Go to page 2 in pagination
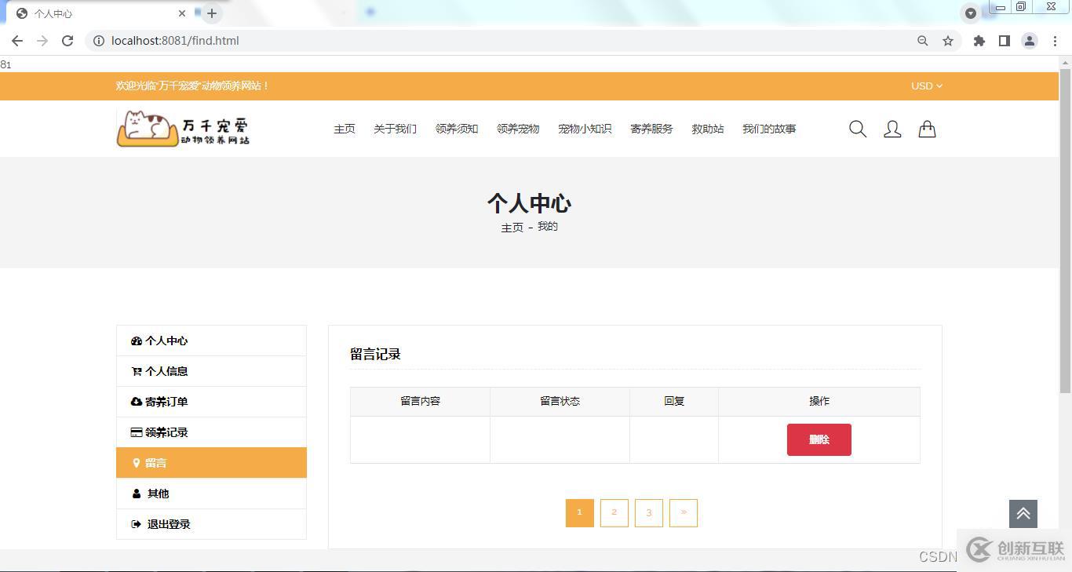The image size is (1072, 572). point(614,513)
